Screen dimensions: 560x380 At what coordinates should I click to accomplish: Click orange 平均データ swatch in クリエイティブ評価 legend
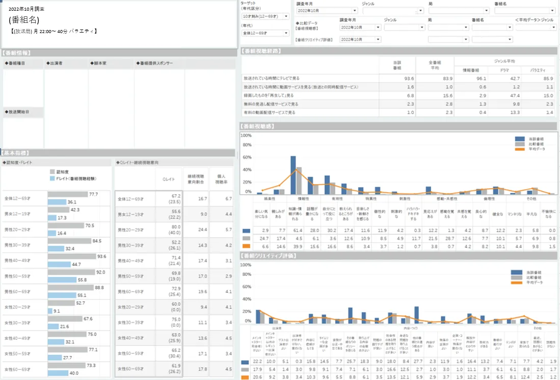pyautogui.click(x=516, y=283)
